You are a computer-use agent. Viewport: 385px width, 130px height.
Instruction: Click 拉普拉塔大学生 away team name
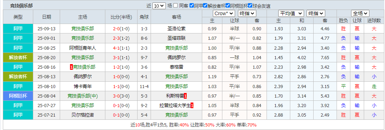[x=175, y=106]
